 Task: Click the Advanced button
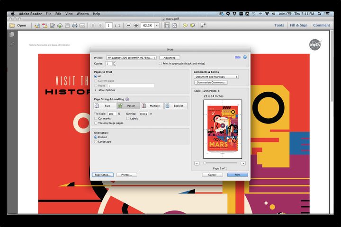(170, 58)
